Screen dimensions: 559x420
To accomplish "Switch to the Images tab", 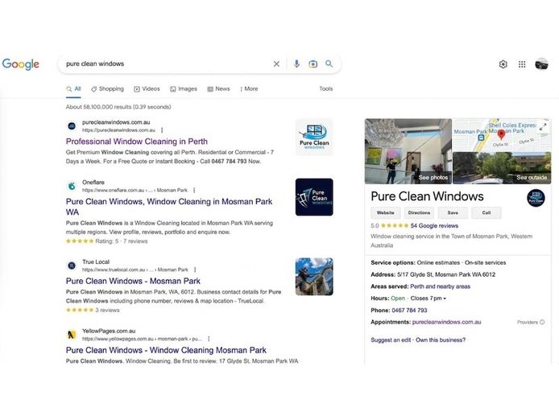I will [184, 89].
